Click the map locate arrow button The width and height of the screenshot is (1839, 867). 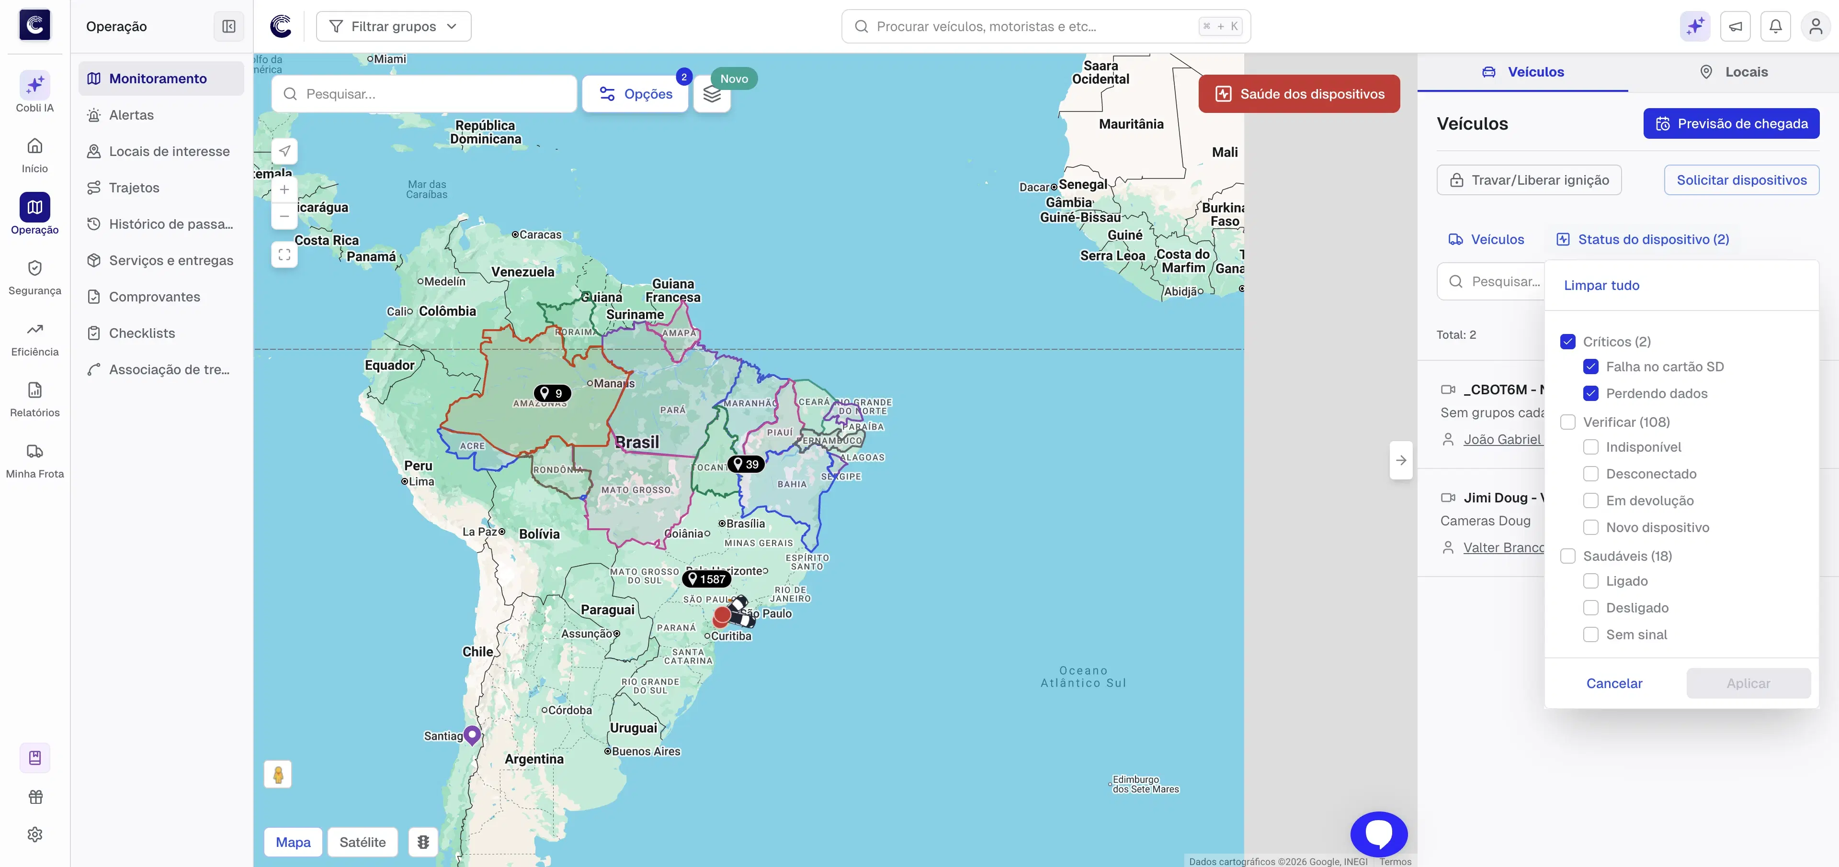pos(284,150)
